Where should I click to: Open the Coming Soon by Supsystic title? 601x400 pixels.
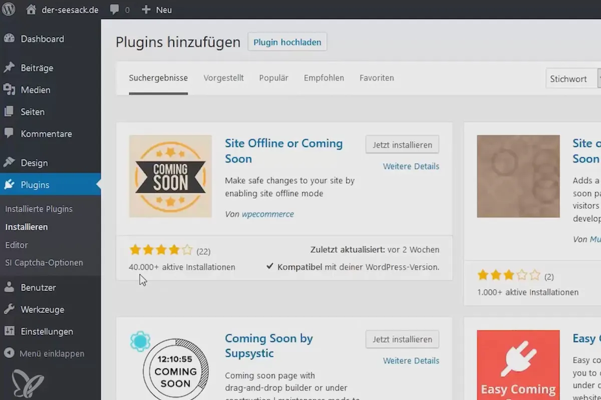point(269,345)
